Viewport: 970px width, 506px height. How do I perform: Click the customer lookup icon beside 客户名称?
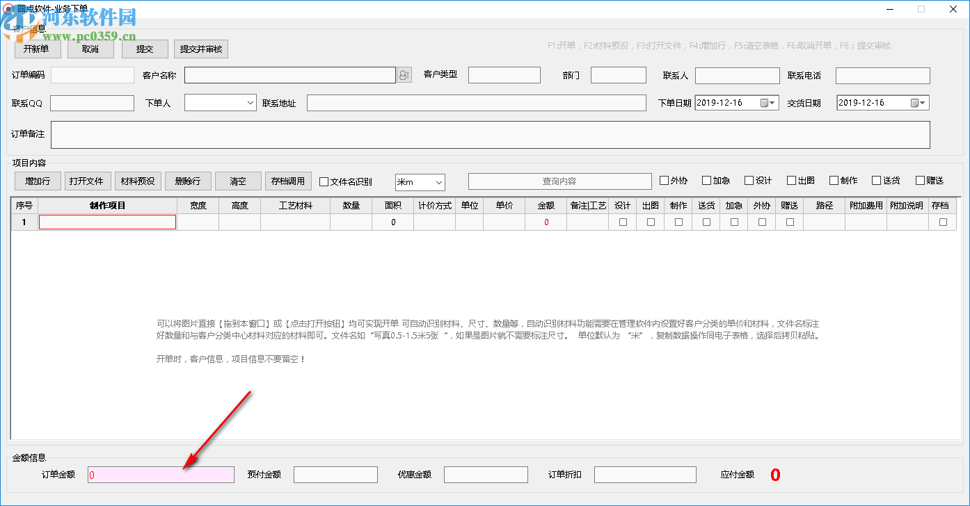pyautogui.click(x=404, y=74)
